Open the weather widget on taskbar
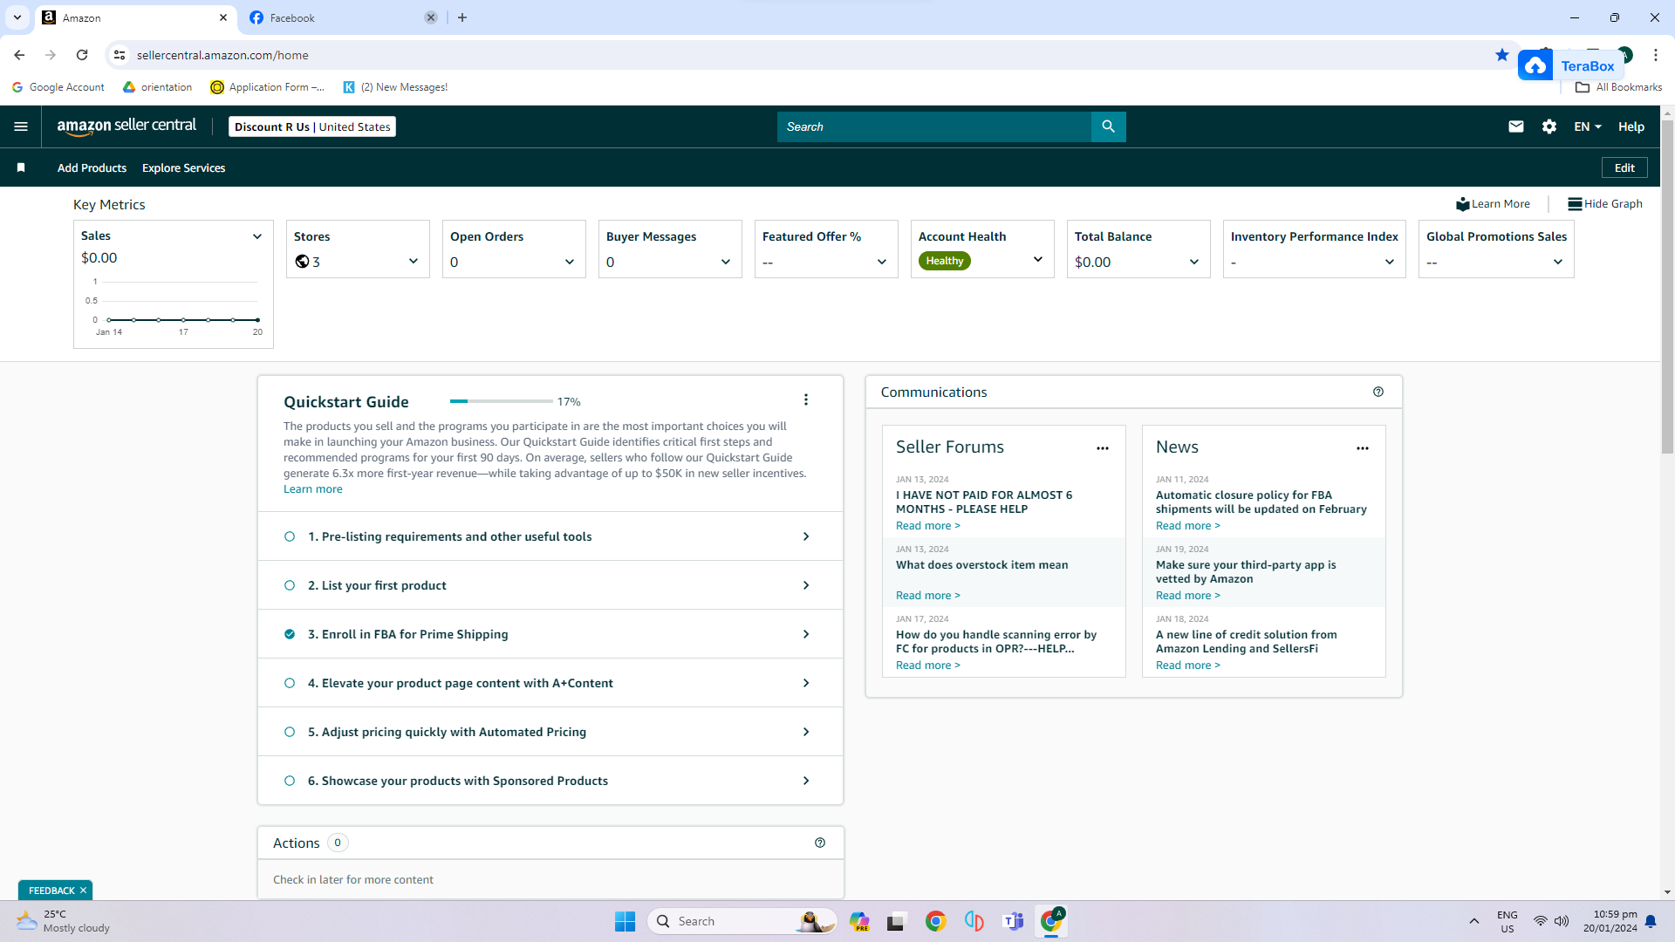The width and height of the screenshot is (1675, 942). pos(64,921)
